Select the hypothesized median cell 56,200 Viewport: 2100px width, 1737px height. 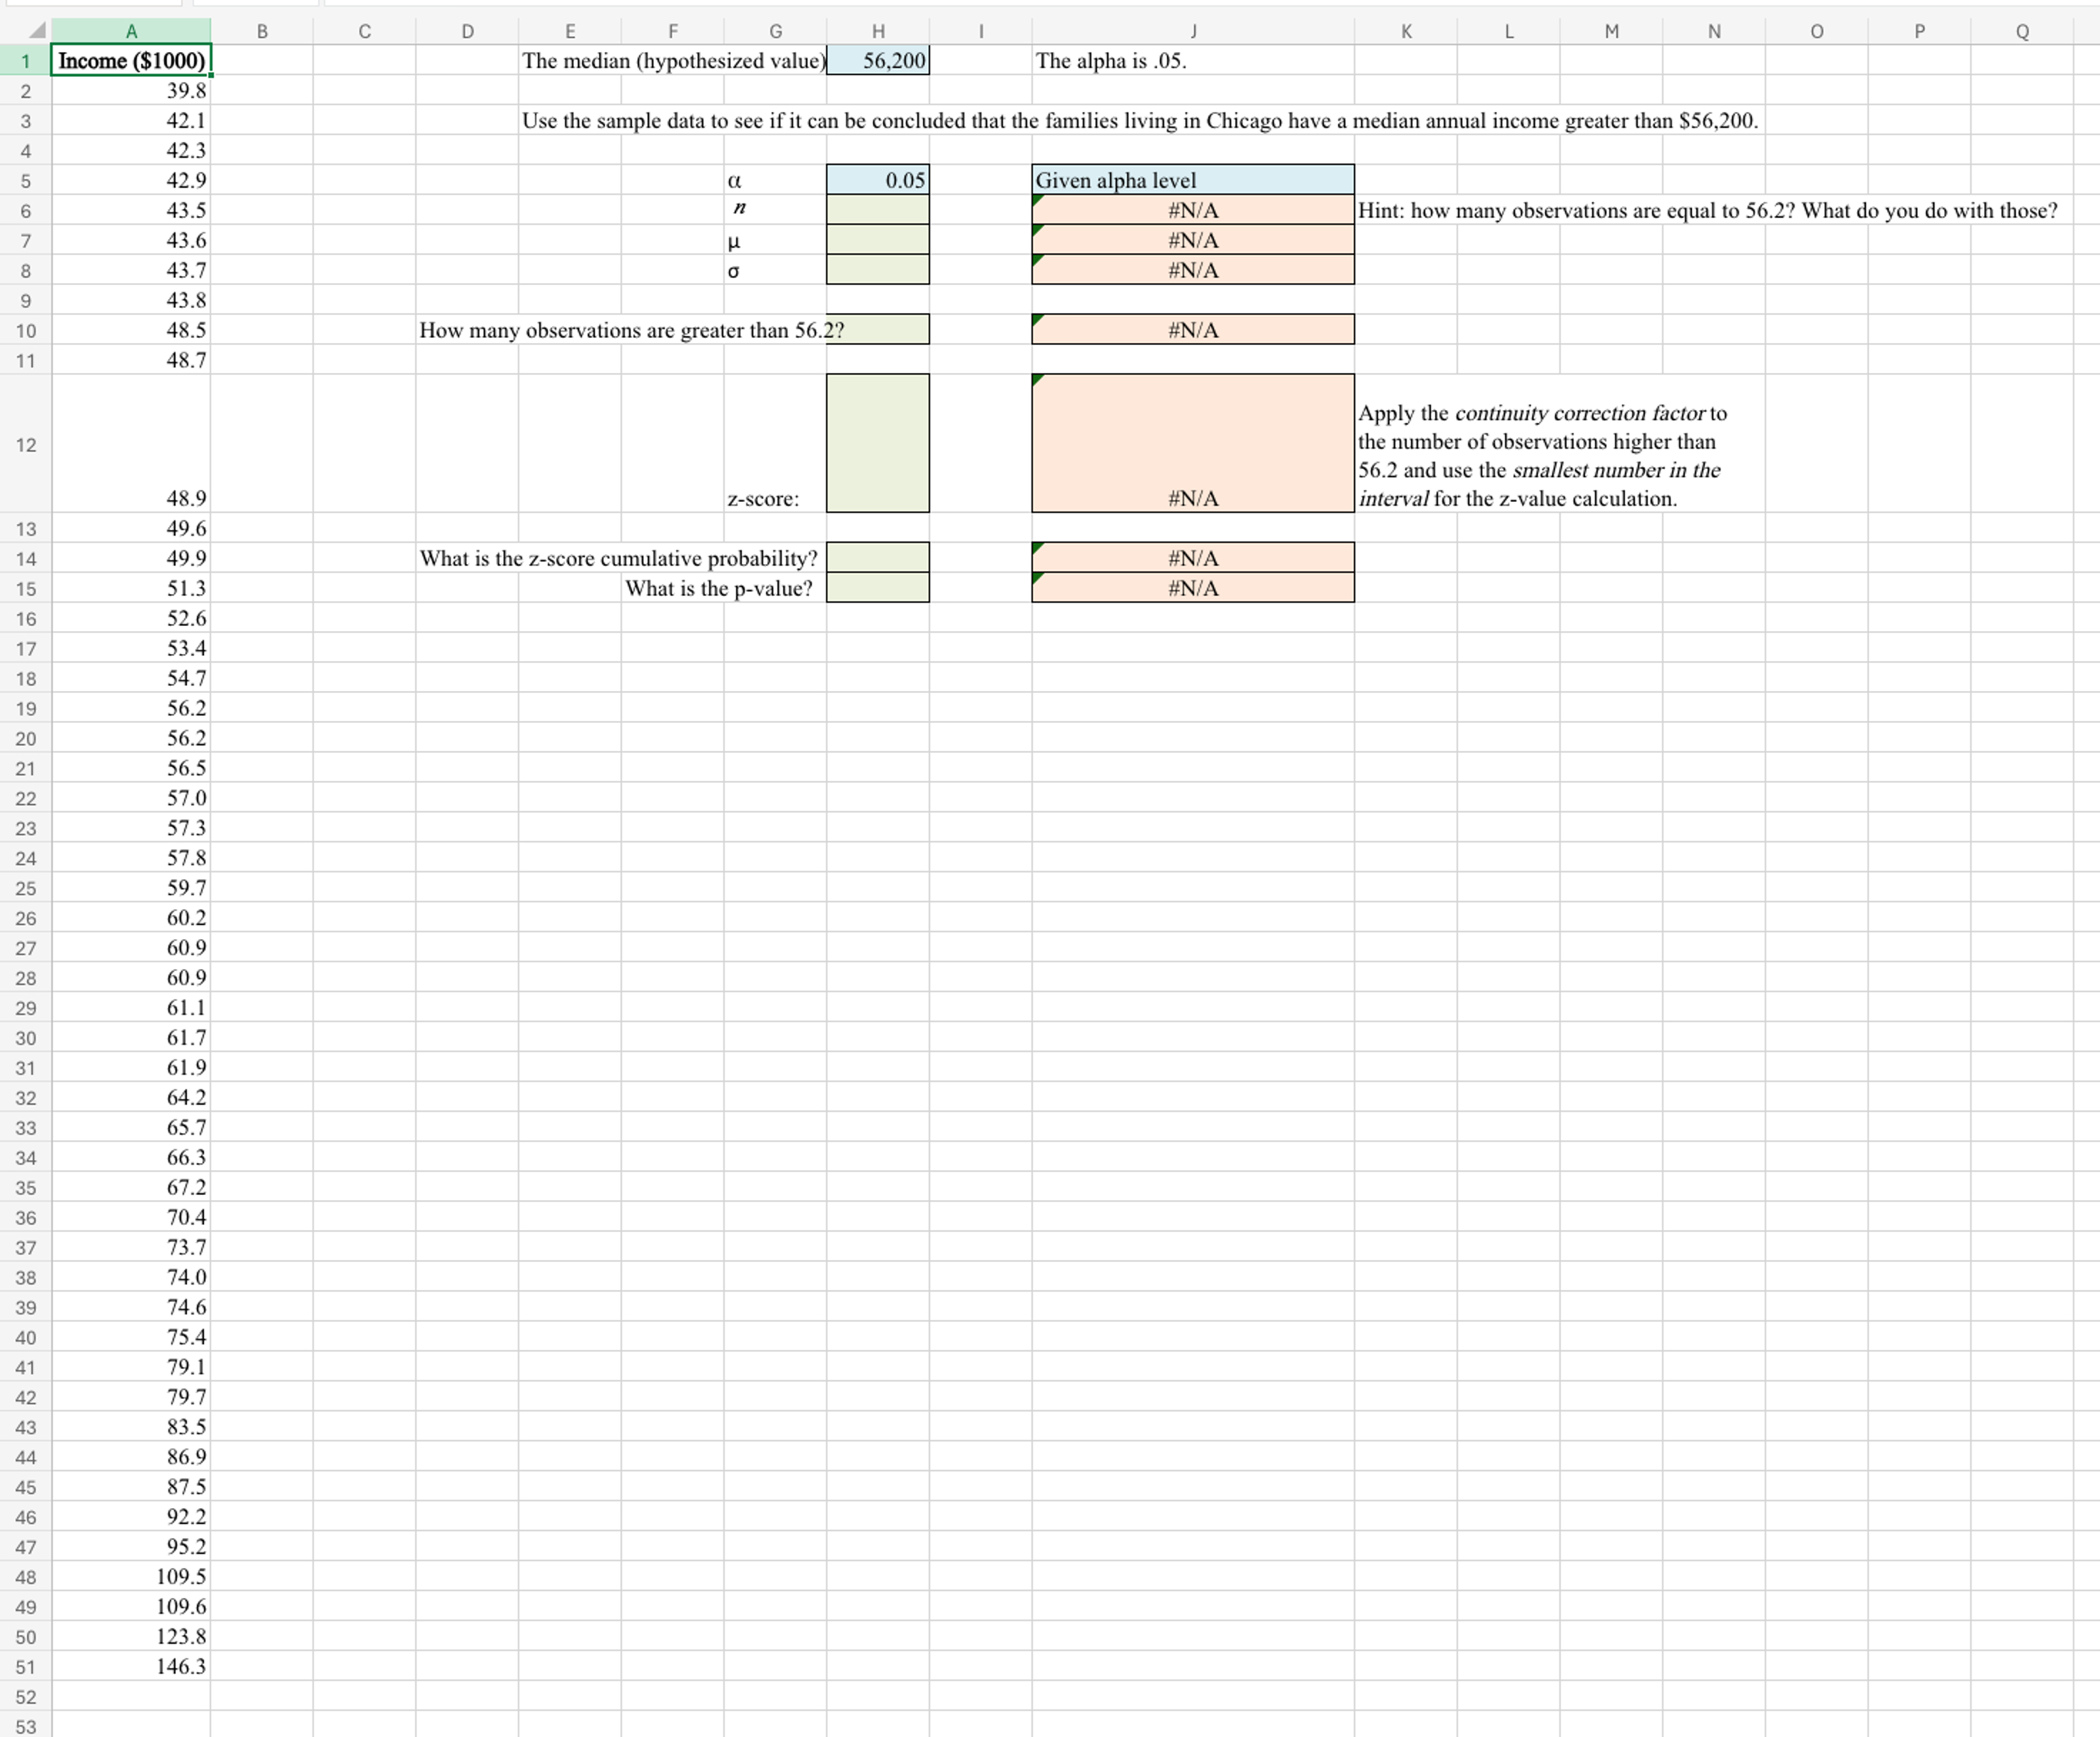878,60
